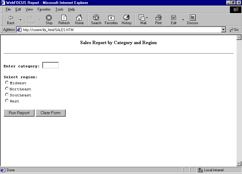The image size is (242, 174).
Task: Select the Midwest radio button
Action: [x=7, y=82]
